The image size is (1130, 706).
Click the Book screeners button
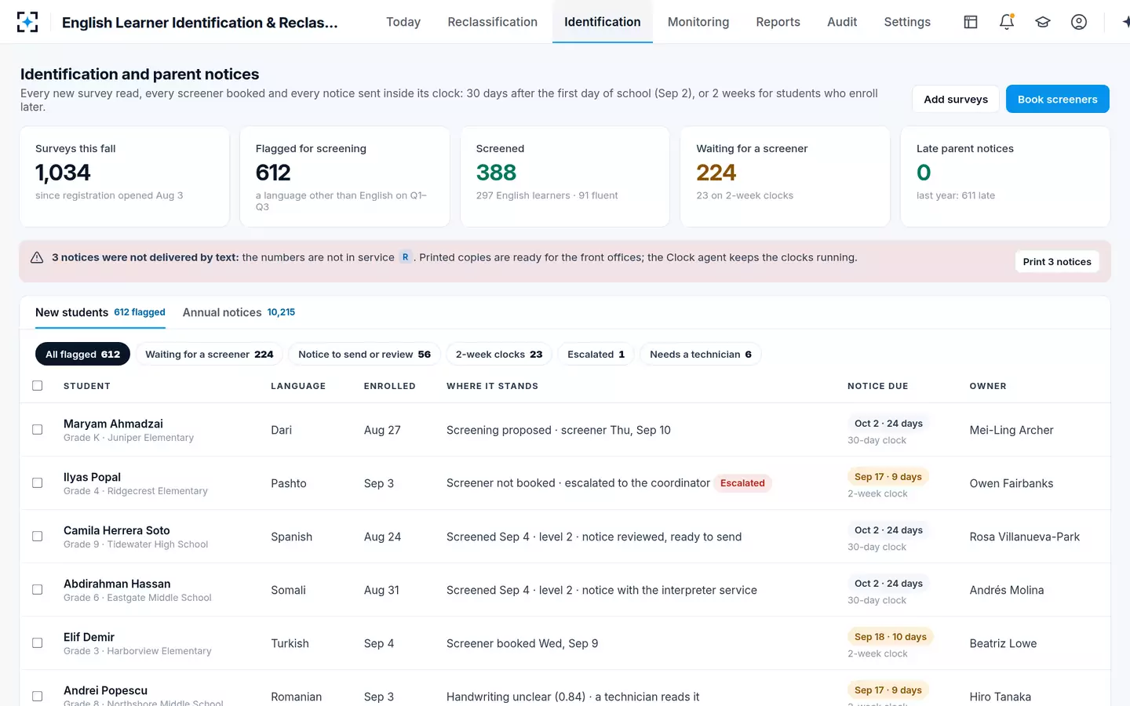pos(1058,99)
